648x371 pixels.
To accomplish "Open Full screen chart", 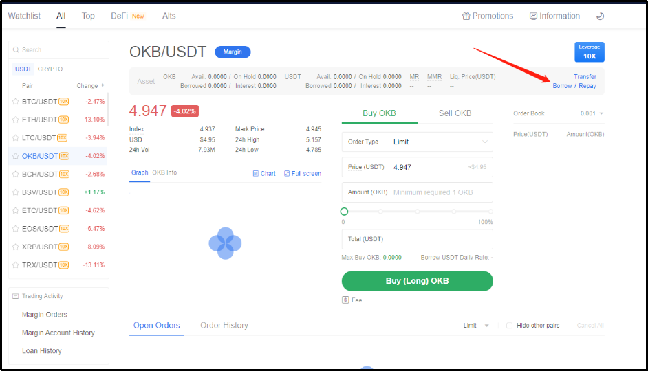I will point(303,174).
